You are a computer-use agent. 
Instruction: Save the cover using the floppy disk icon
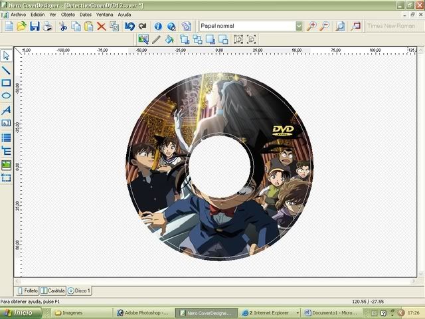(x=35, y=27)
